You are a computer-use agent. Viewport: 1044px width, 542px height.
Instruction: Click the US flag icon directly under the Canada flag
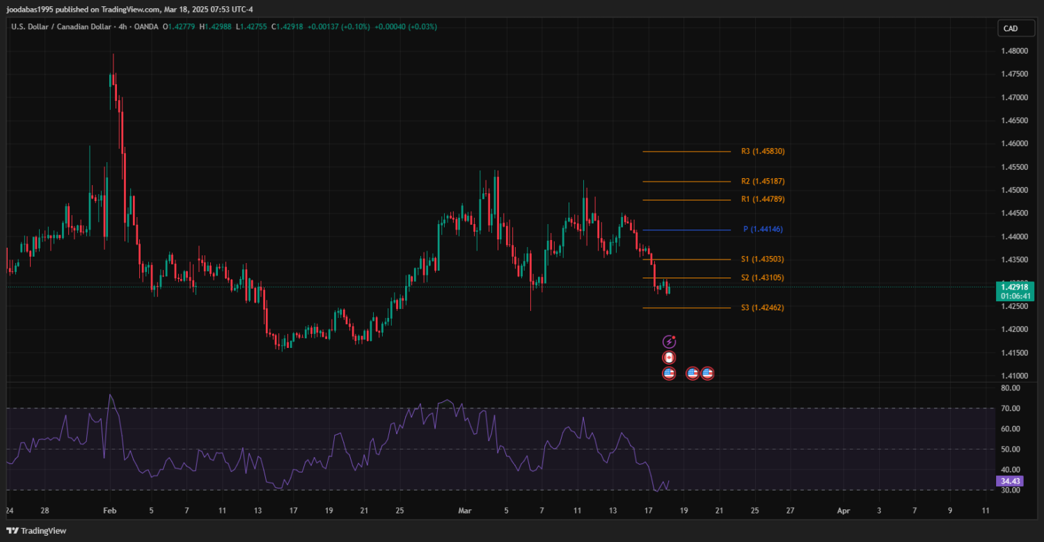(669, 374)
